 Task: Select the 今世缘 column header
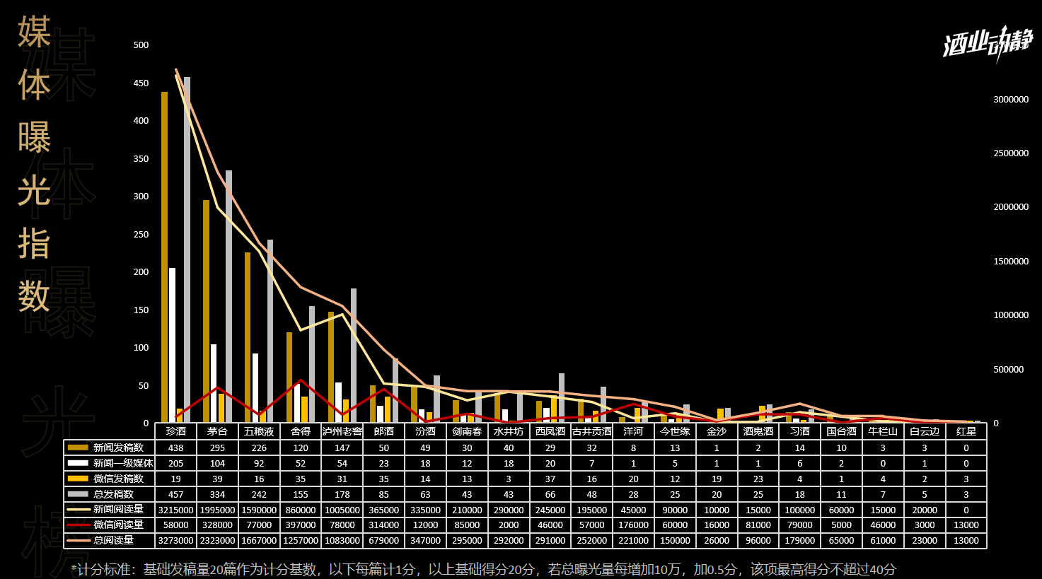tap(675, 431)
